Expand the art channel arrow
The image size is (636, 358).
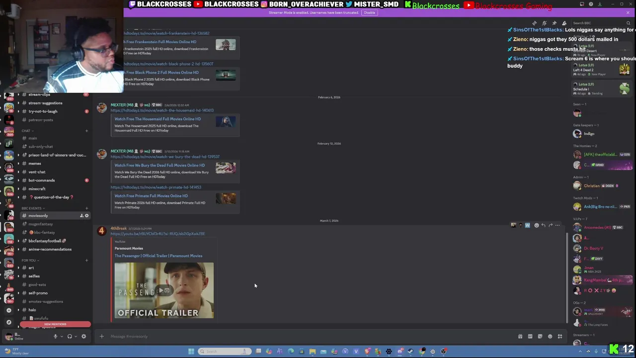click(18, 268)
